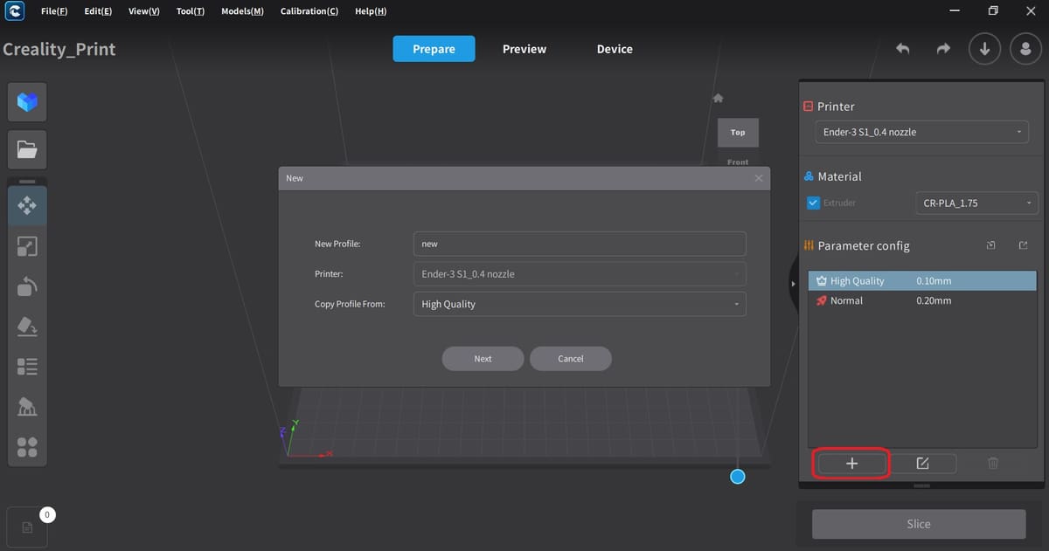The width and height of the screenshot is (1049, 551).
Task: Open the Printer dropdown in right panel
Action: [x=921, y=132]
